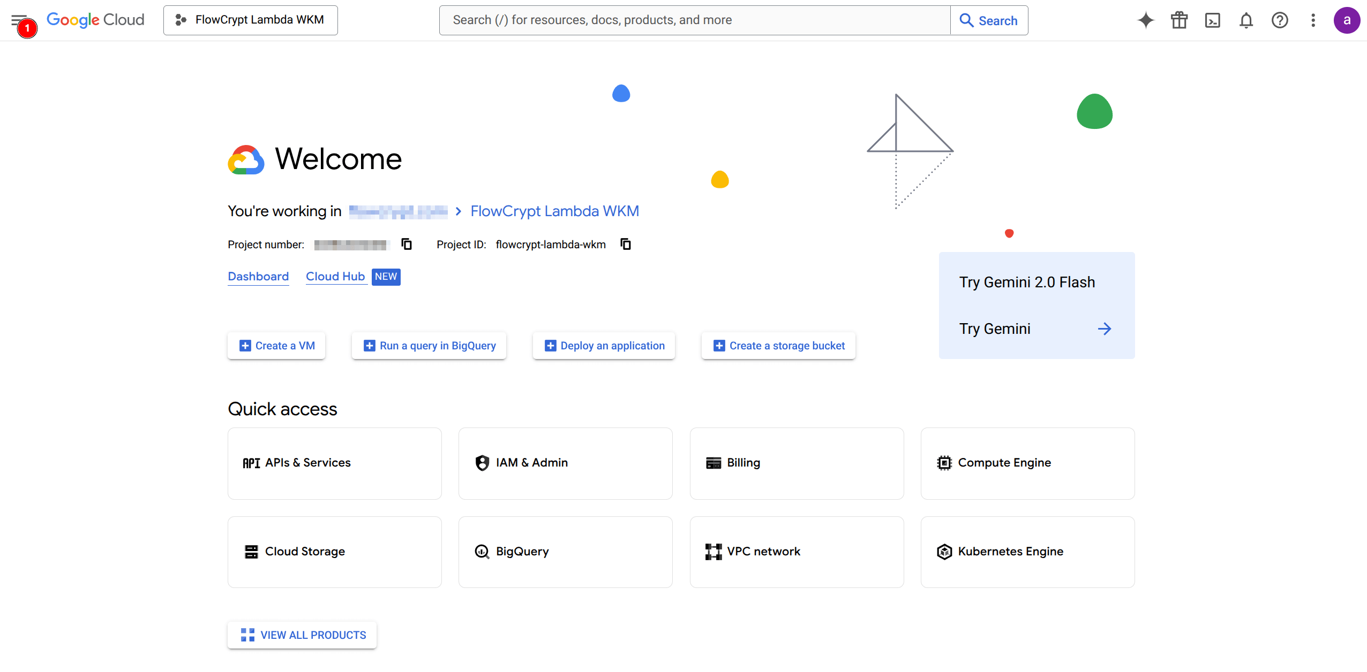
Task: Click the plus icon on Deploy an application
Action: [x=550, y=346]
